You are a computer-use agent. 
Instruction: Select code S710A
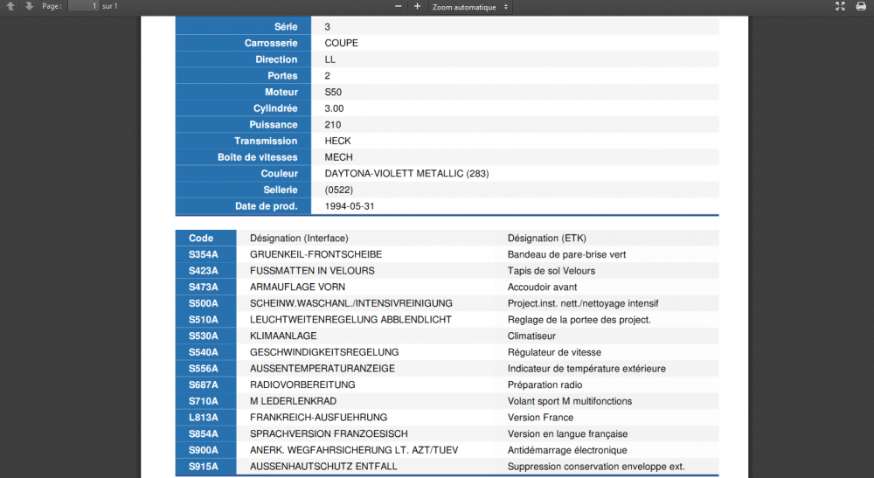(203, 401)
